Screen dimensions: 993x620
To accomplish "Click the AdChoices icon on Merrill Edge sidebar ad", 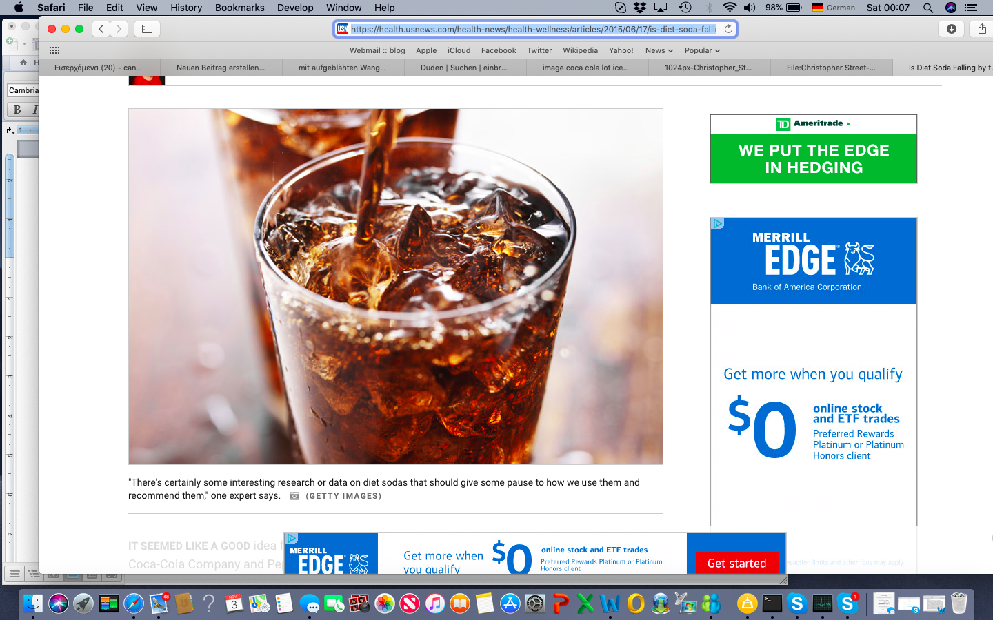I will click(717, 224).
